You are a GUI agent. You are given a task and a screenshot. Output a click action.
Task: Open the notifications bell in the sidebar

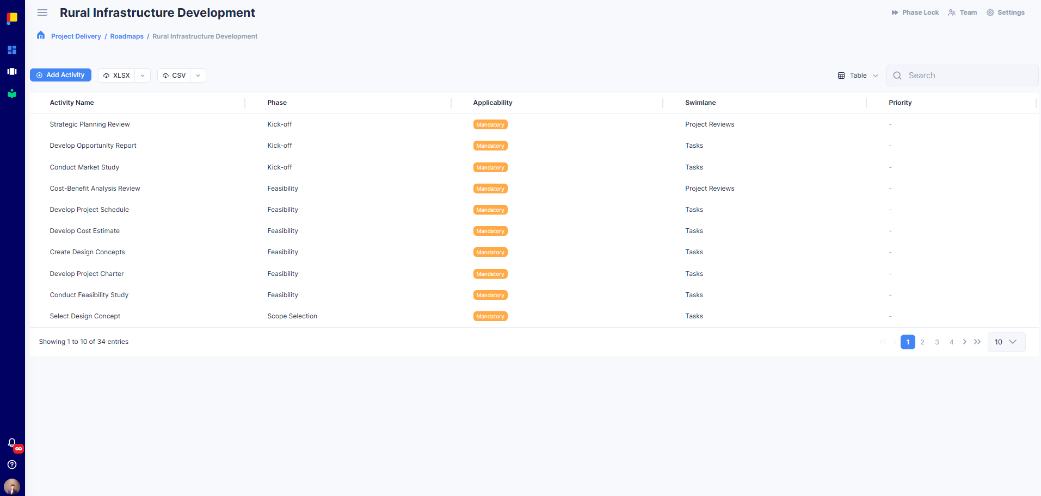pyautogui.click(x=11, y=443)
